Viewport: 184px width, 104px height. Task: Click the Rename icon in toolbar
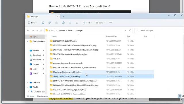click(63, 23)
